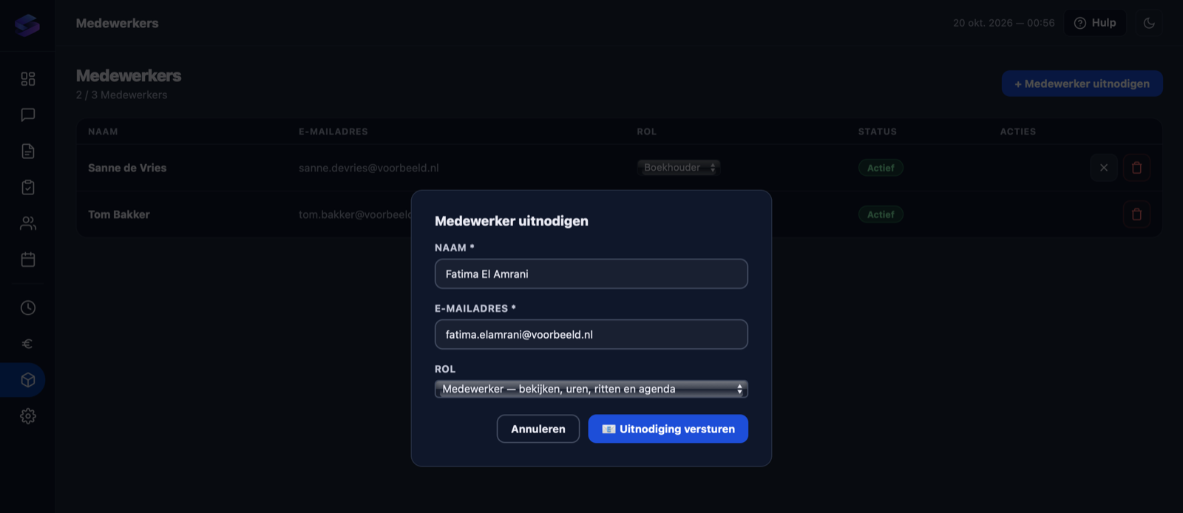Open the calendar sidebar icon
This screenshot has height=513, width=1183.
(28, 259)
